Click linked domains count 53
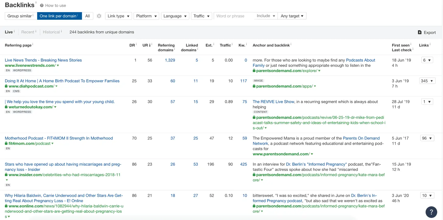The height and width of the screenshot is (220, 443). pos(195,164)
